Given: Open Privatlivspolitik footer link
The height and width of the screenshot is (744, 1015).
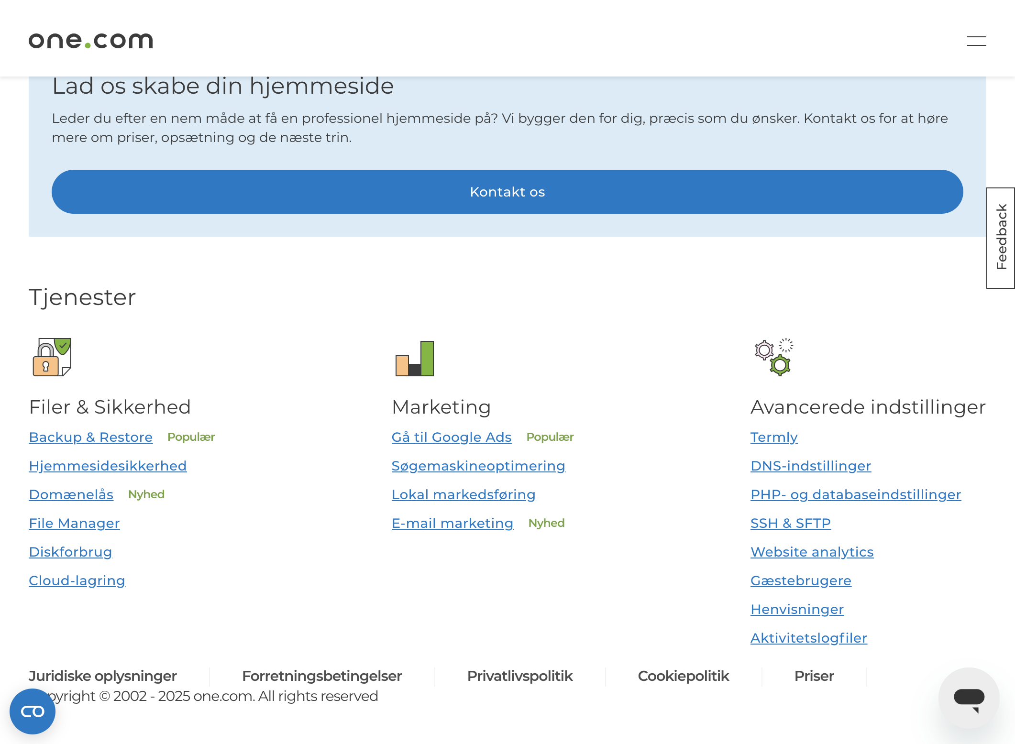Looking at the screenshot, I should pos(520,676).
